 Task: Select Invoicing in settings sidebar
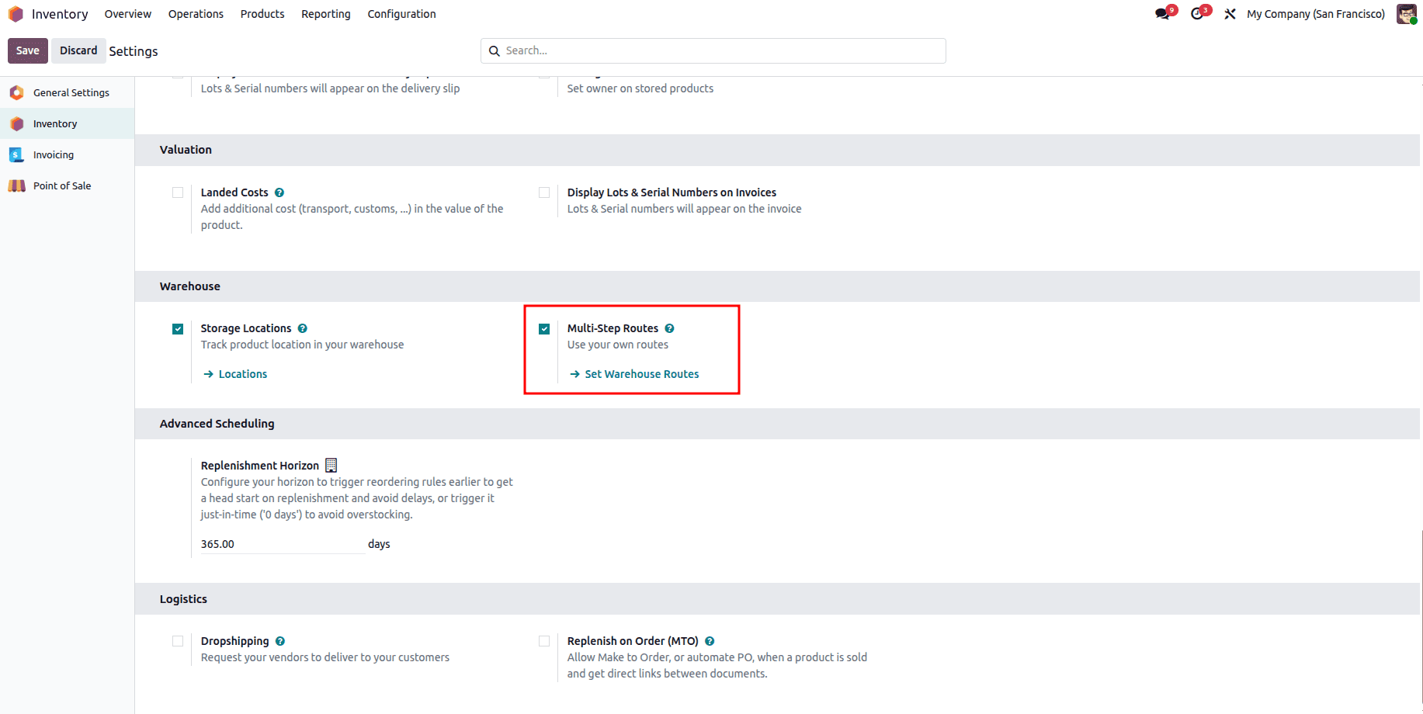pyautogui.click(x=67, y=154)
